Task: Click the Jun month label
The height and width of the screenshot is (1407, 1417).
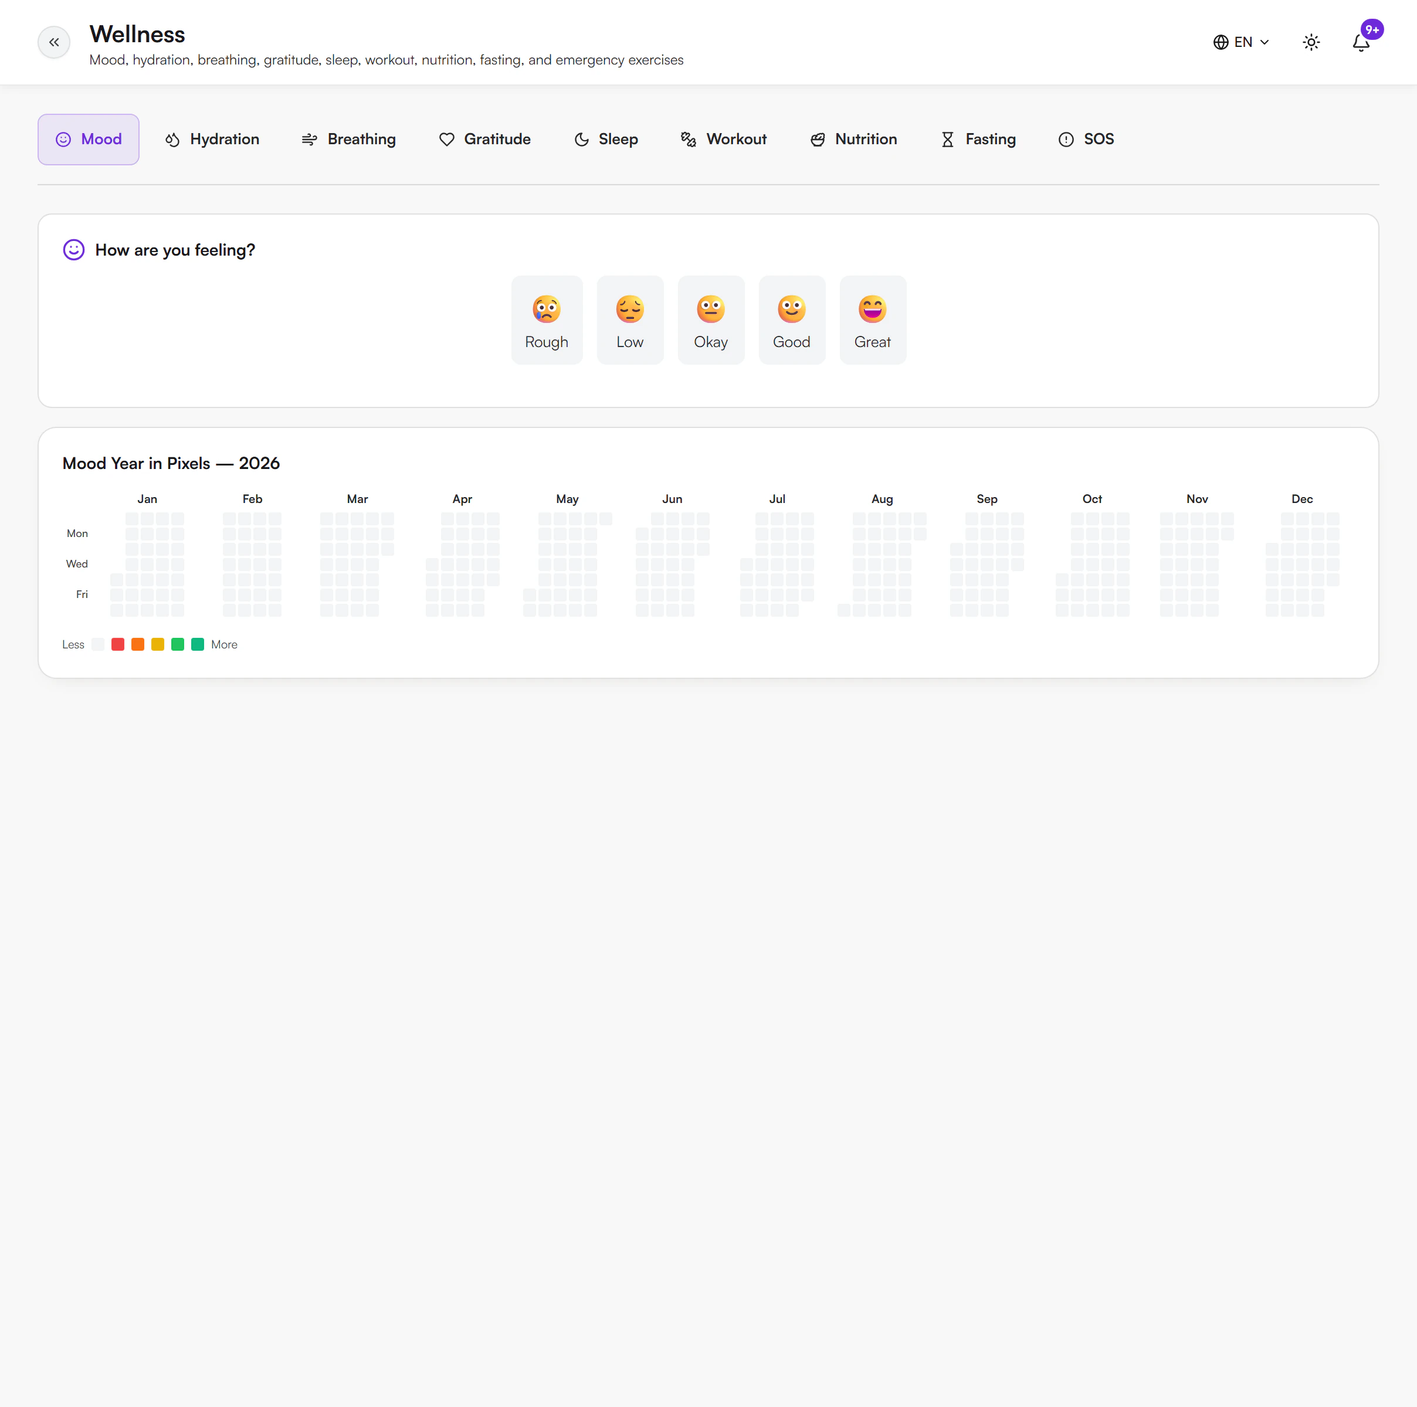Action: pos(672,498)
